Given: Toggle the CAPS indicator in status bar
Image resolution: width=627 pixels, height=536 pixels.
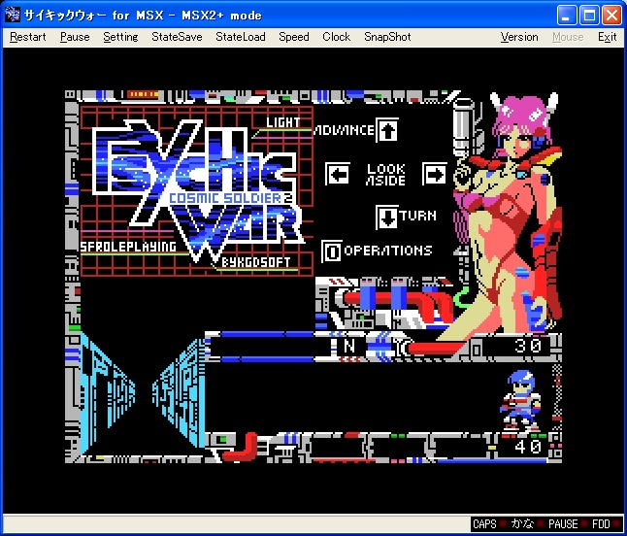Looking at the screenshot, I should 484,524.
